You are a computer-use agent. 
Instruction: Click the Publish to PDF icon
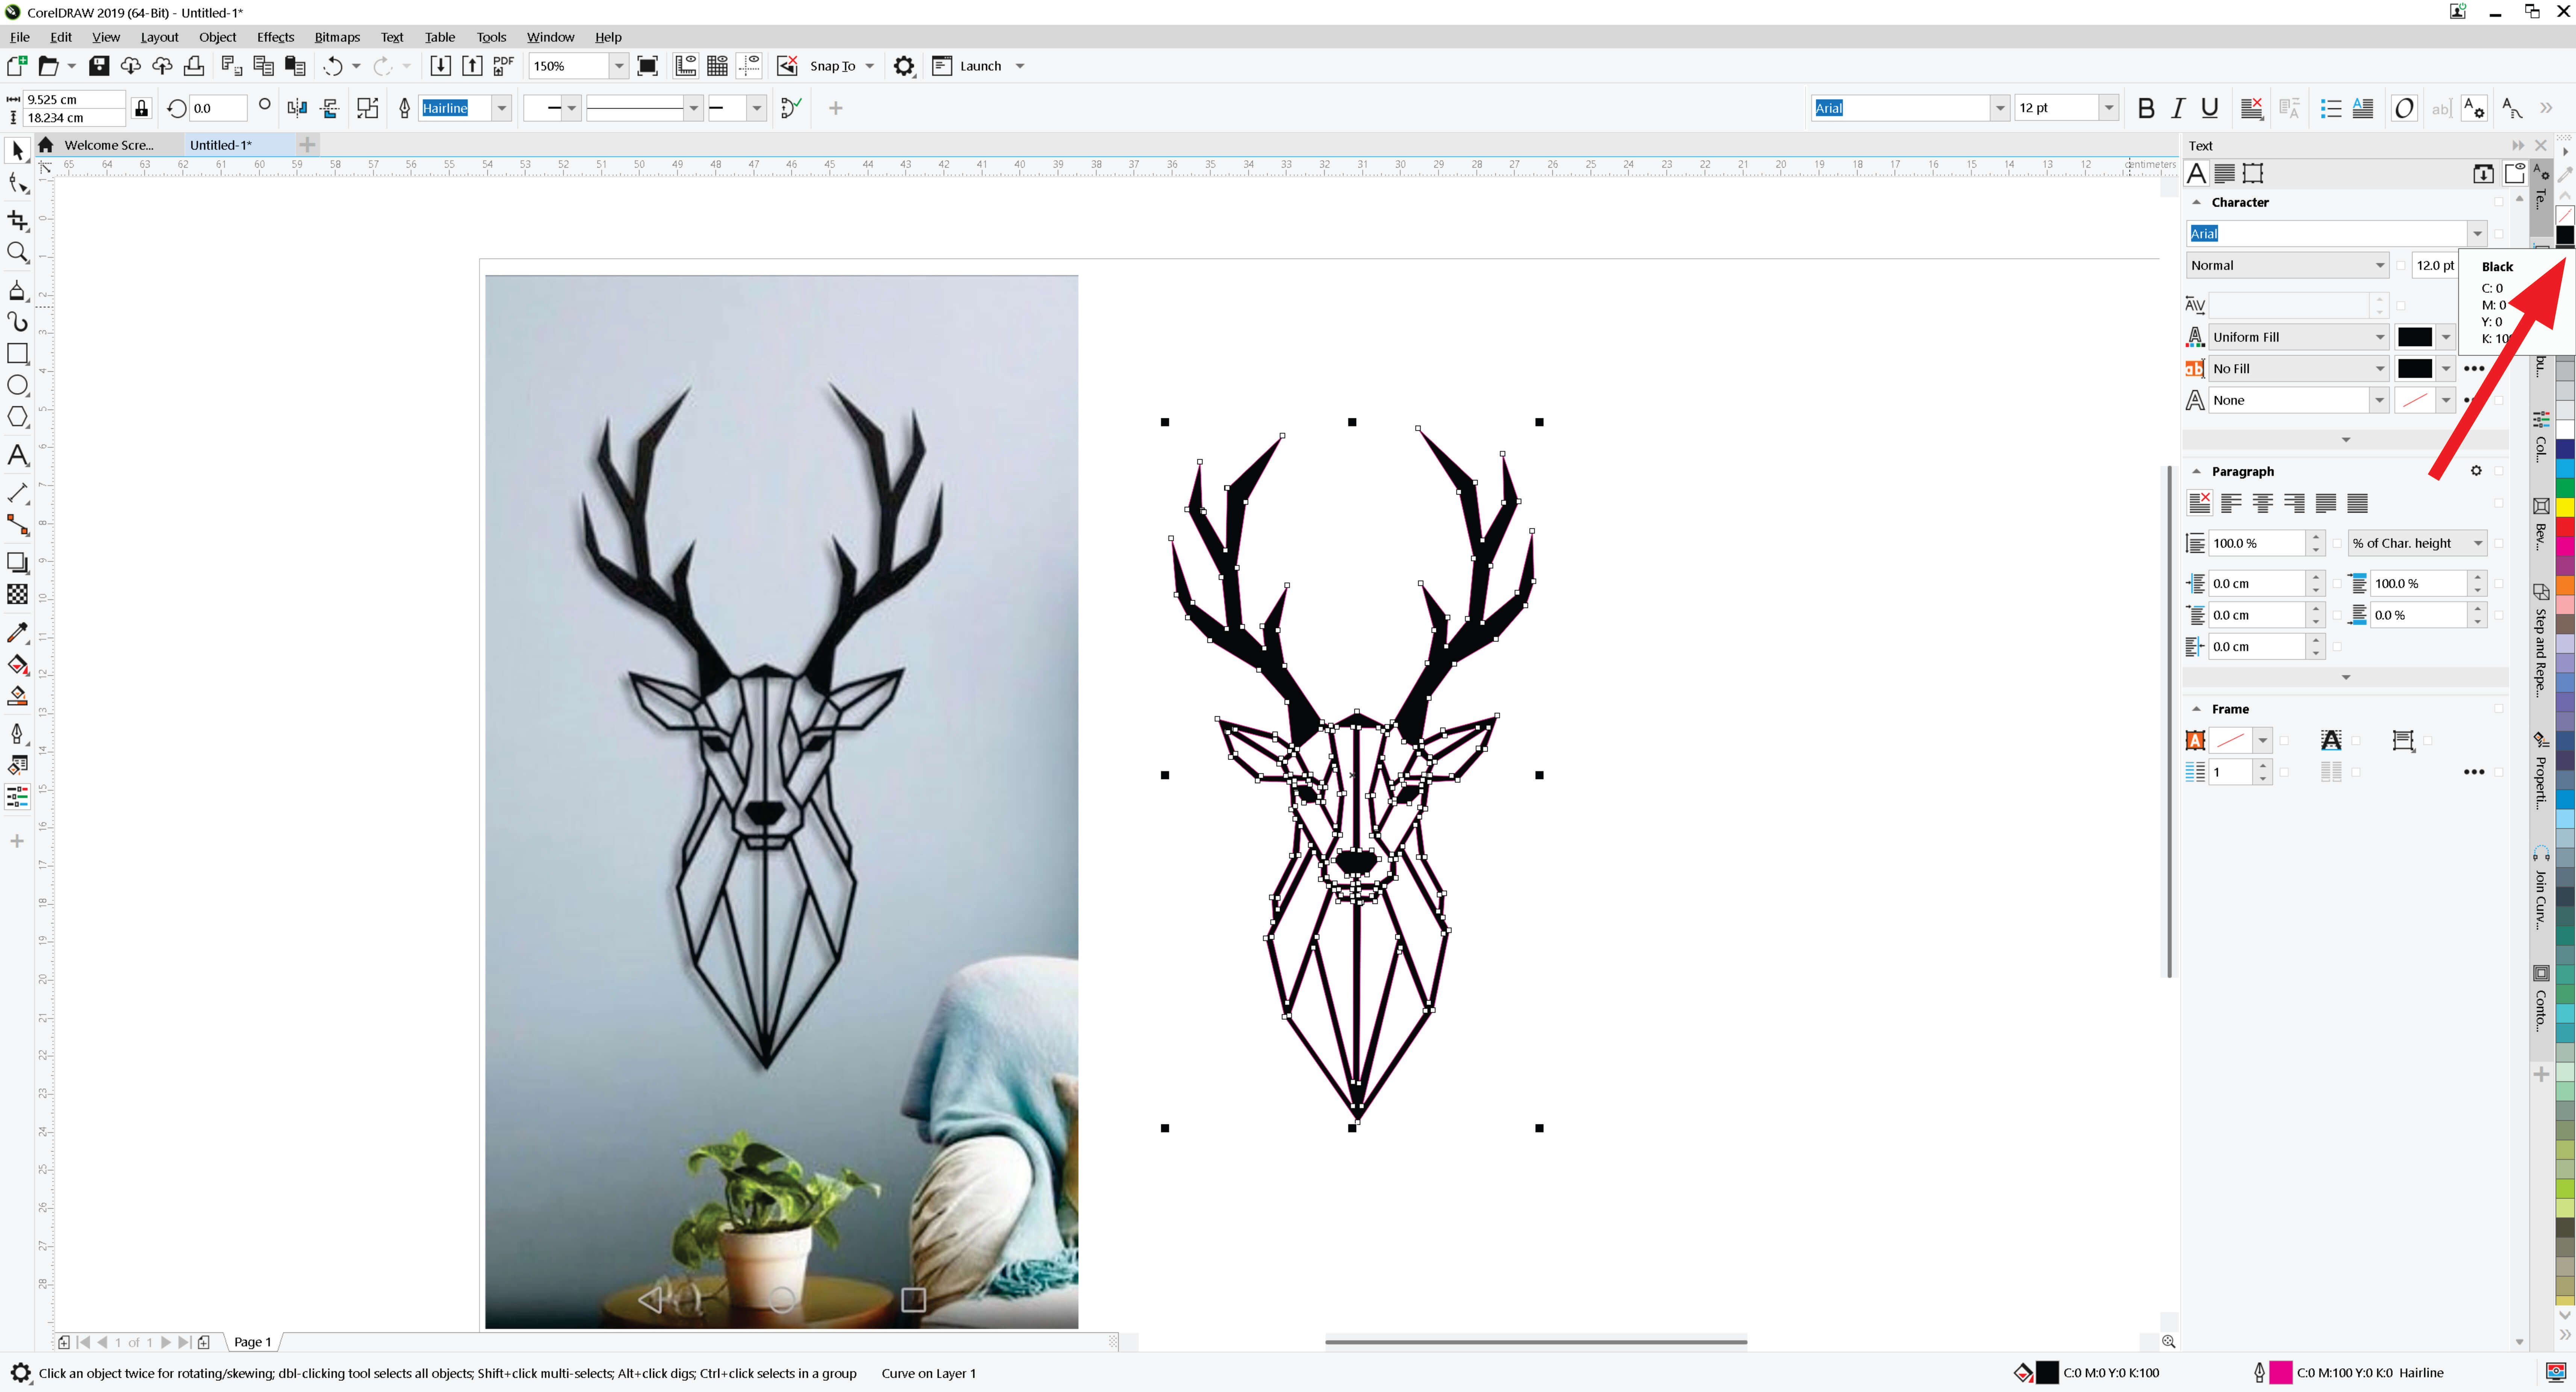503,66
